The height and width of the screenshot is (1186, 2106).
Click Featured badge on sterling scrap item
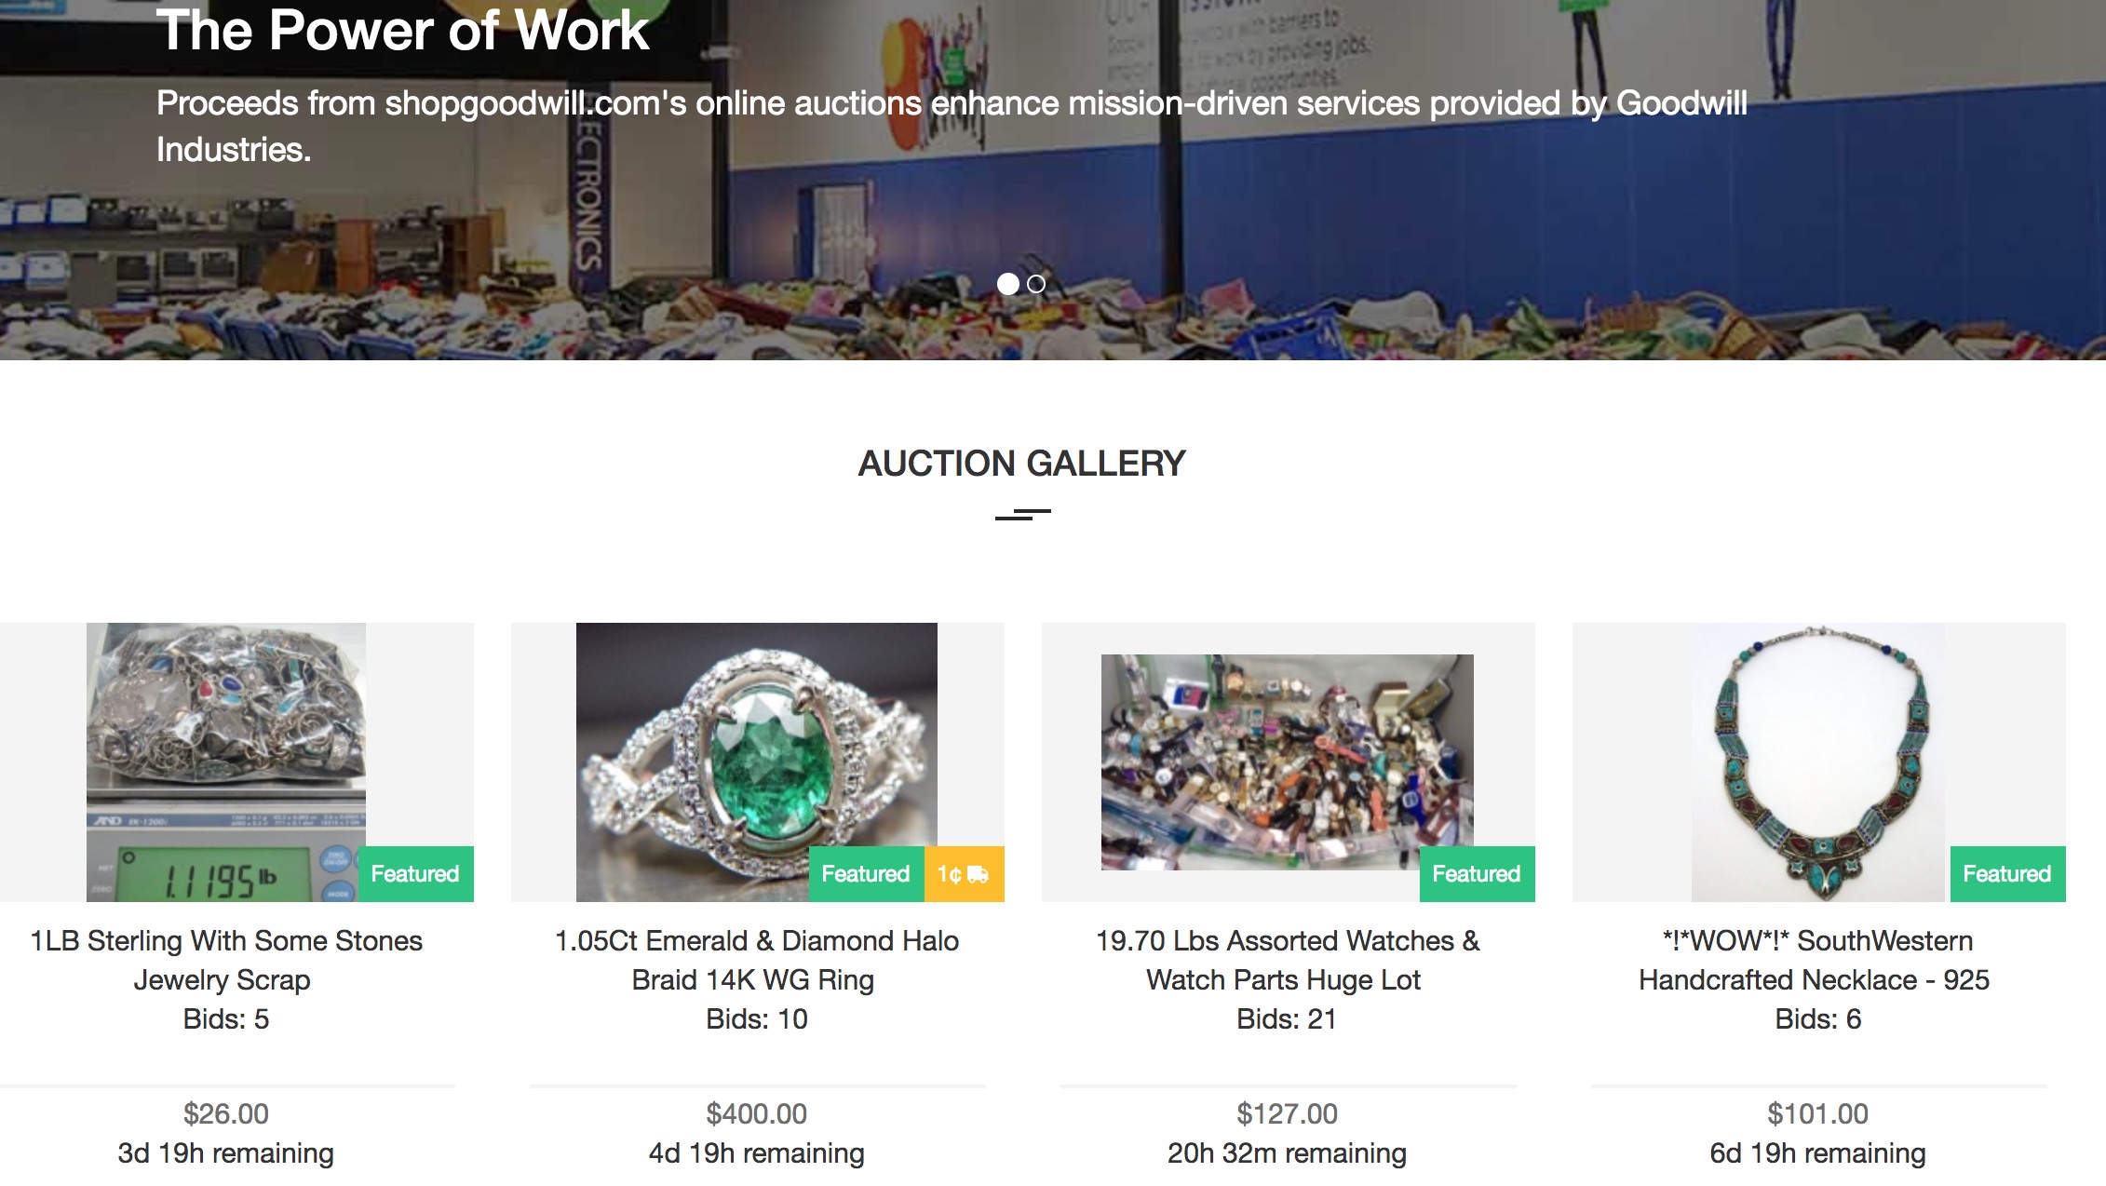415,874
